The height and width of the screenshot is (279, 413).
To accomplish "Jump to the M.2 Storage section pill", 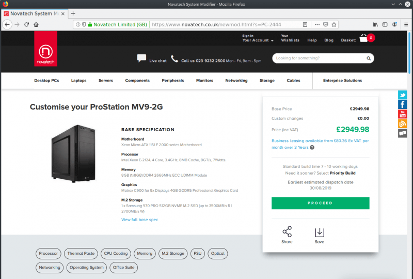I will click(173, 253).
